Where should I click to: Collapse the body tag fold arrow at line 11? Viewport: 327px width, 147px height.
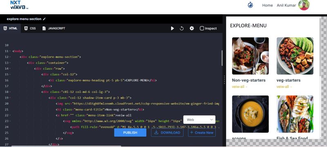(11, 51)
